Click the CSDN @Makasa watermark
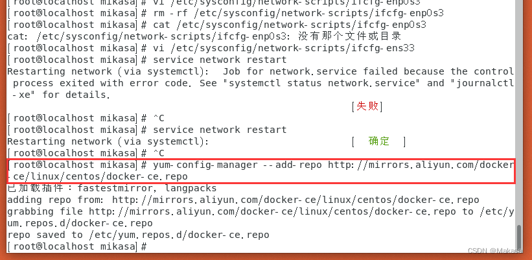The image size is (532, 260). point(495,251)
